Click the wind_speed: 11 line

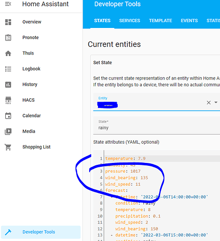click(123, 184)
